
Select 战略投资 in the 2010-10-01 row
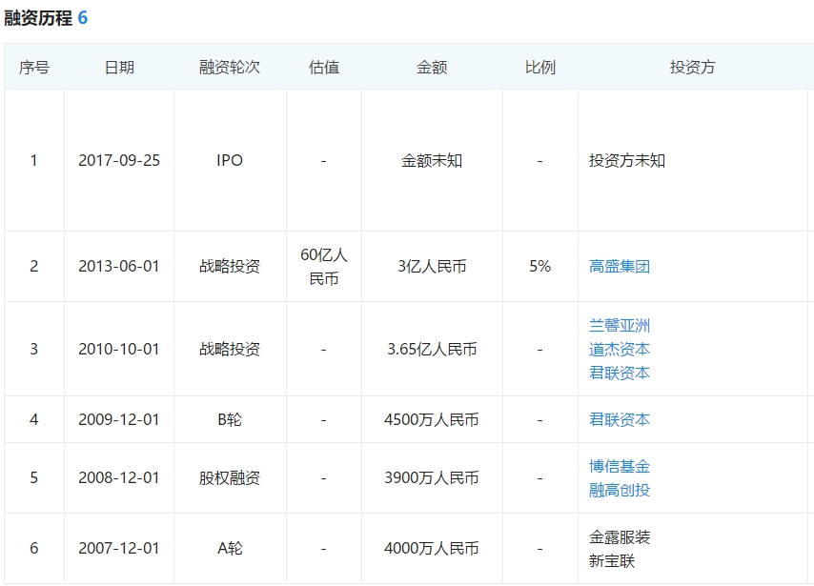230,350
